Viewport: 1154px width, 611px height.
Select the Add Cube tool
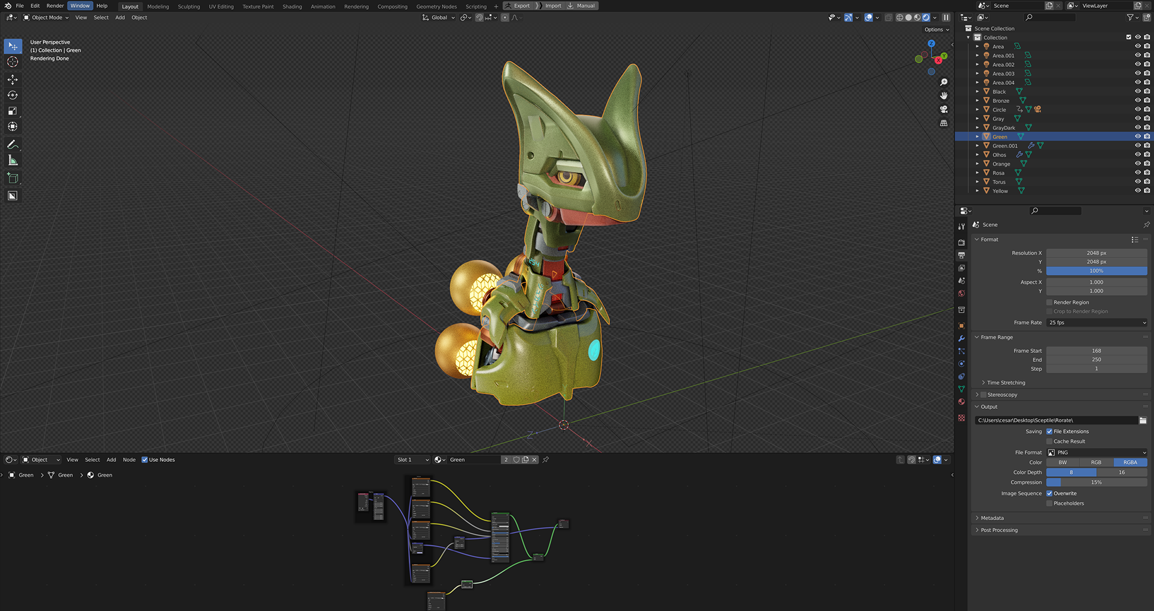tap(13, 178)
